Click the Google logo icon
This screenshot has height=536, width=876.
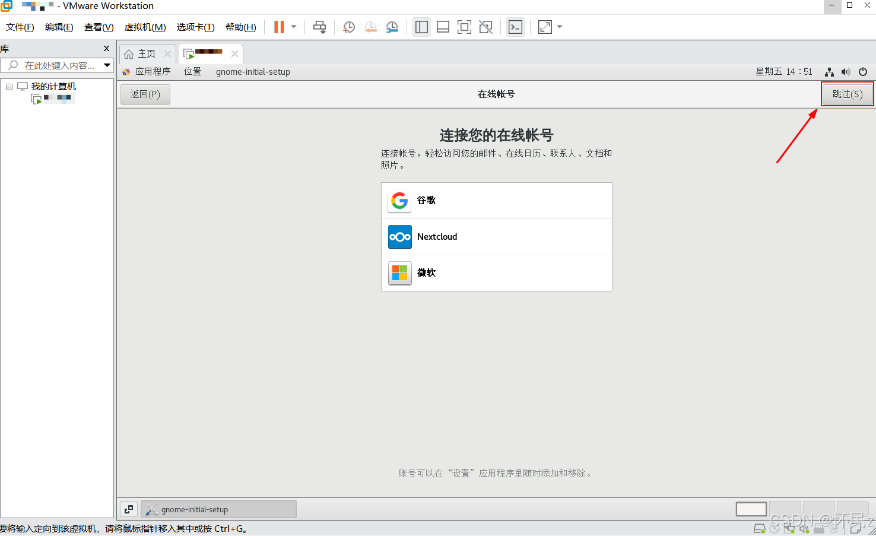pyautogui.click(x=399, y=201)
